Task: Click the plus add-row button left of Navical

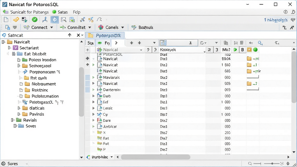Action: [88, 50]
